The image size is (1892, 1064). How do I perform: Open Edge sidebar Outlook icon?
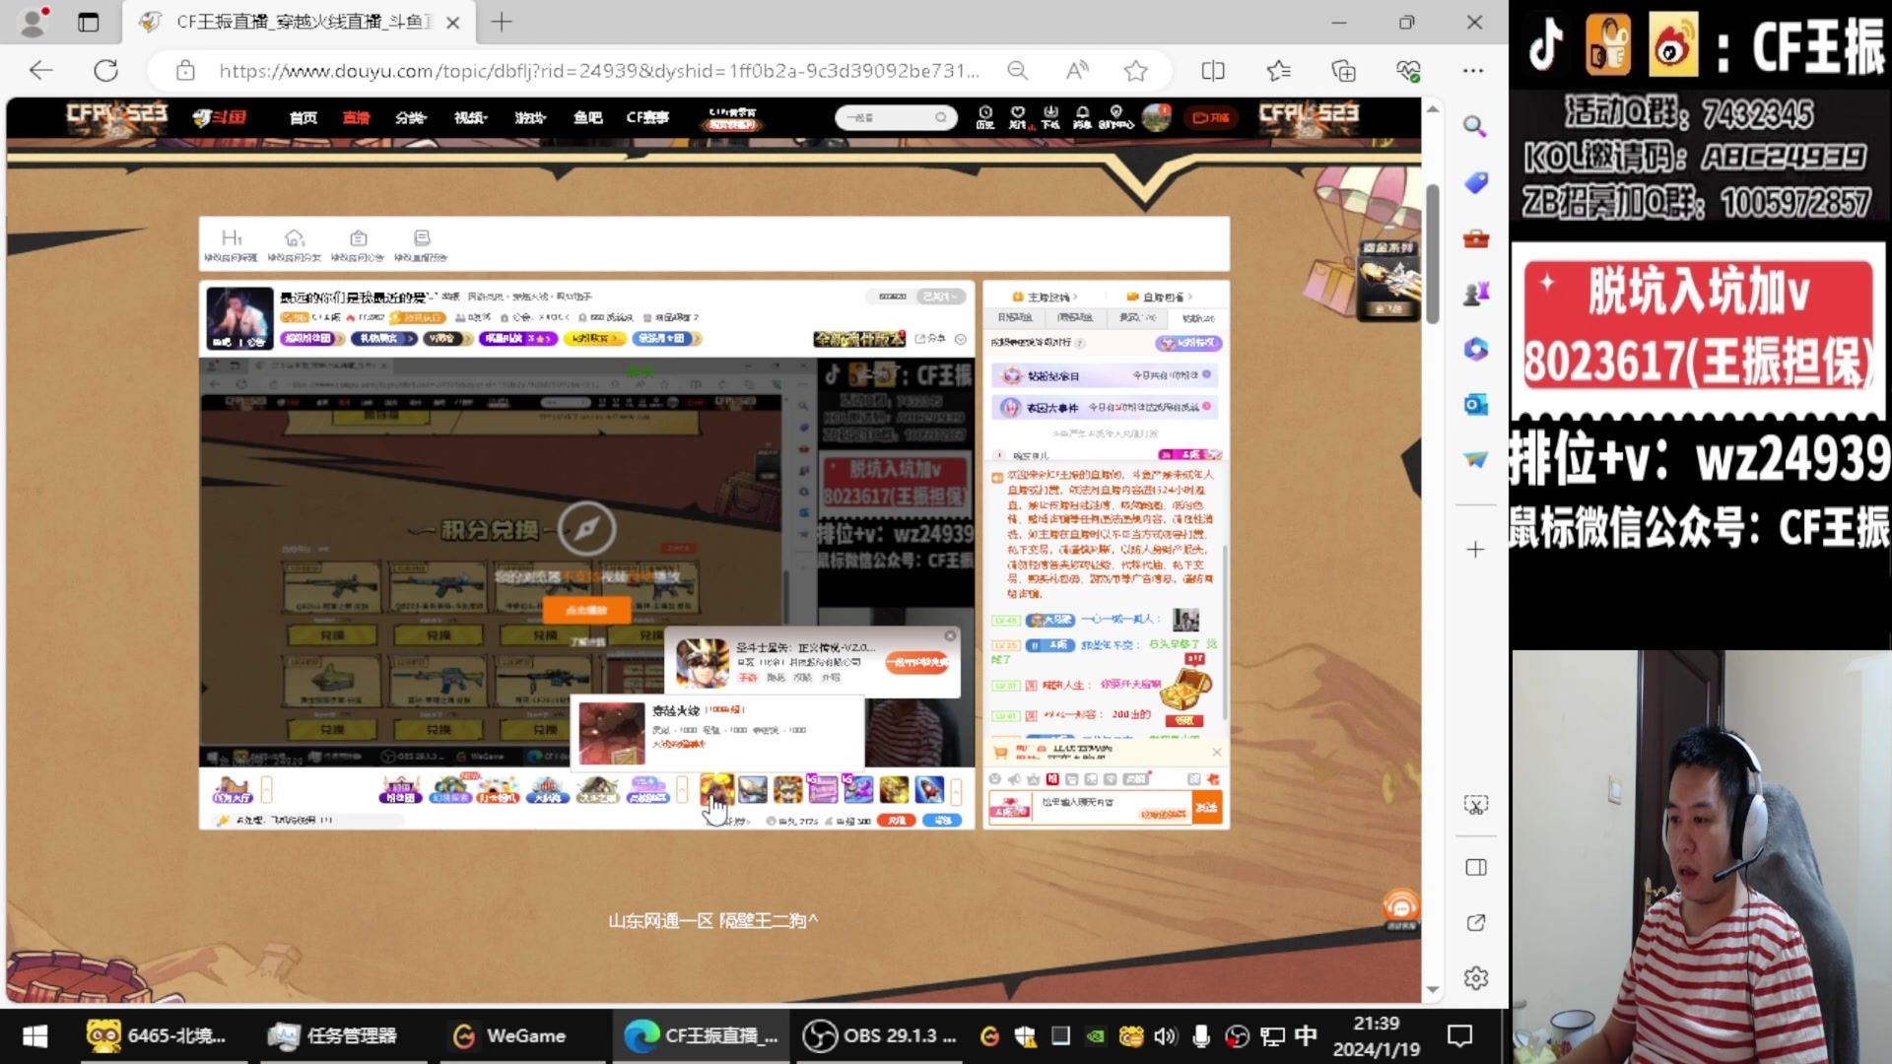[x=1475, y=405]
